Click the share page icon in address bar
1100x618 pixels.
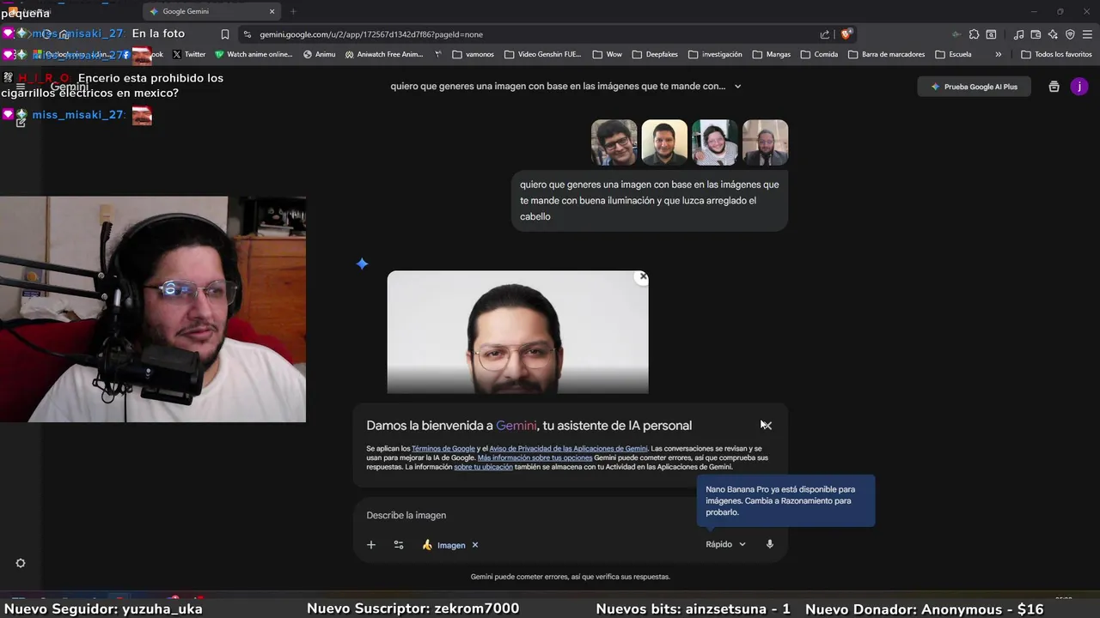coord(825,34)
